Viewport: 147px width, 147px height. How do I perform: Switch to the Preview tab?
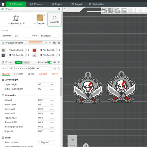pyautogui.click(x=36, y=4)
